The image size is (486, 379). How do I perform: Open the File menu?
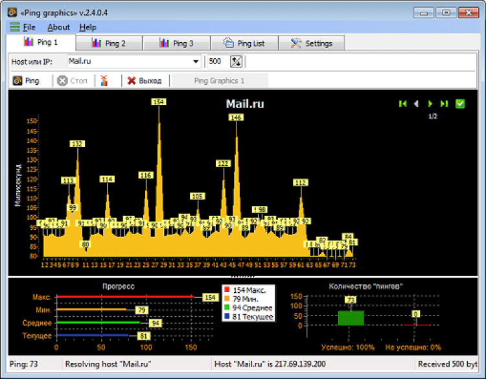click(x=29, y=27)
